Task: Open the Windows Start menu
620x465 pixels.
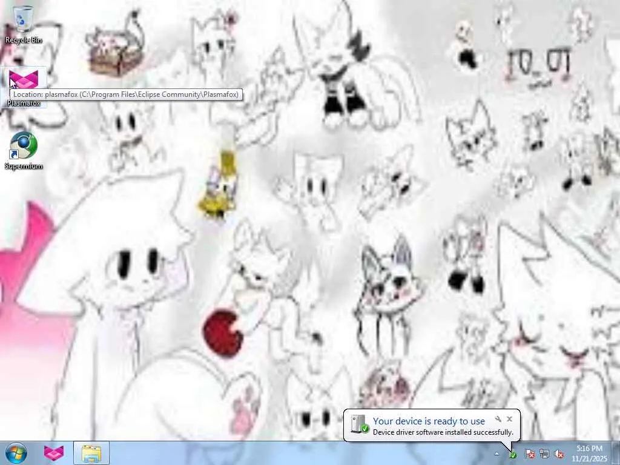Action: click(x=16, y=453)
